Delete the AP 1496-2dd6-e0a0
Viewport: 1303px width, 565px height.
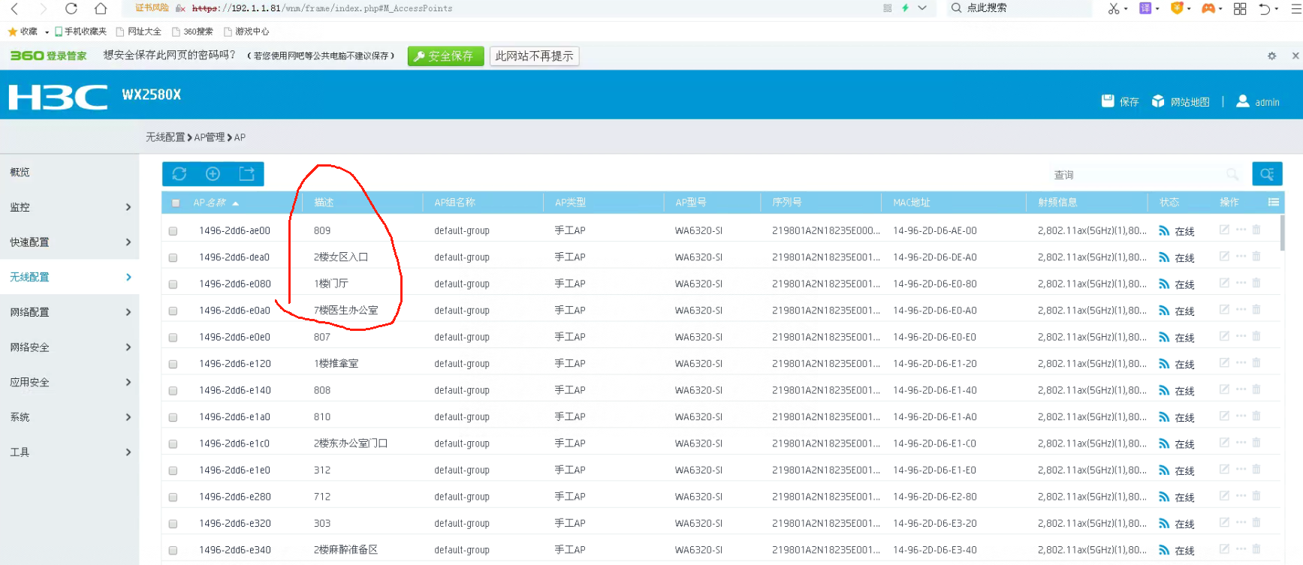tap(1256, 309)
